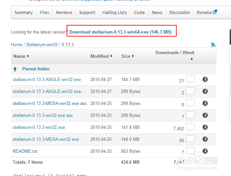
Task: Click the 0.13.3 breadcrumb text
Action: 68,44
